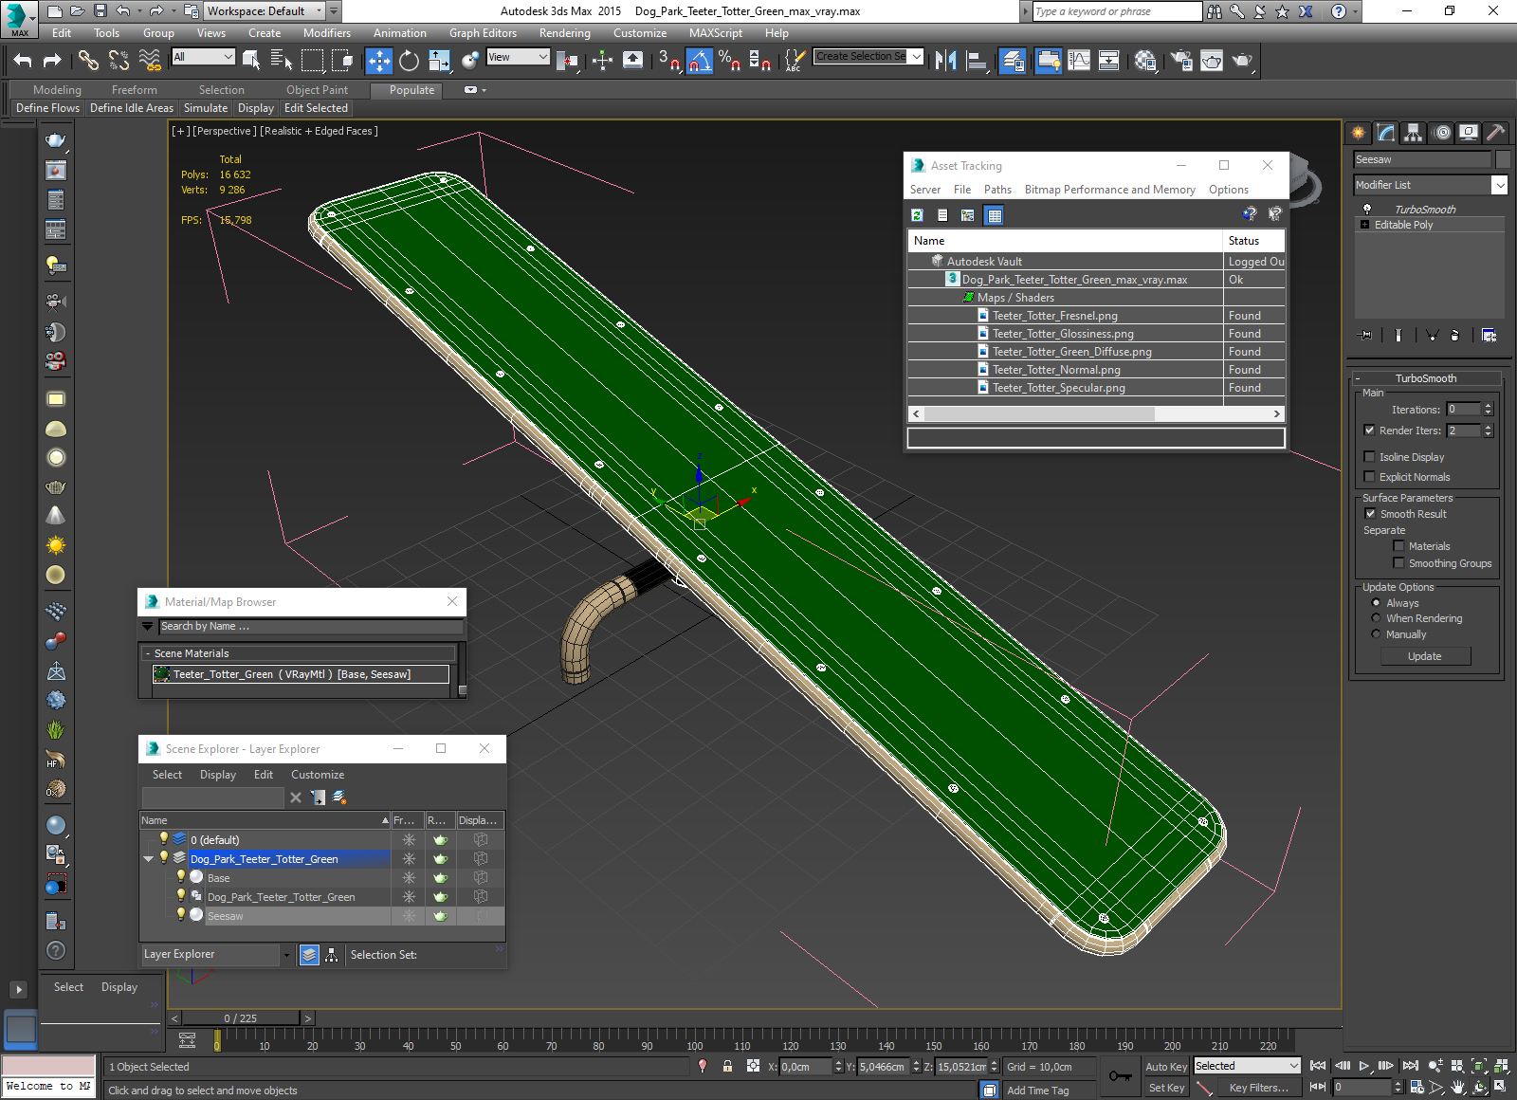This screenshot has height=1100, width=1517.
Task: Open the Material Editor icon
Action: pyautogui.click(x=1145, y=61)
